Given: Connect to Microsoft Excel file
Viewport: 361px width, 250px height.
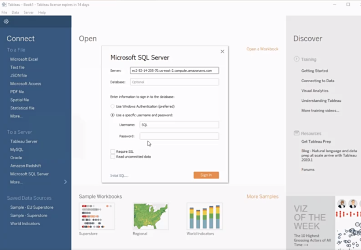Looking at the screenshot, I should coord(24,59).
